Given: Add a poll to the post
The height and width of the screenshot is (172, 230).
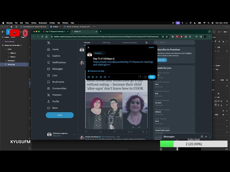Looking at the screenshot, I should coord(97,77).
